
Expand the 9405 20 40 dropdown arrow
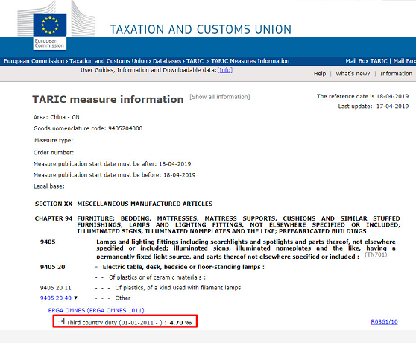(x=75, y=298)
